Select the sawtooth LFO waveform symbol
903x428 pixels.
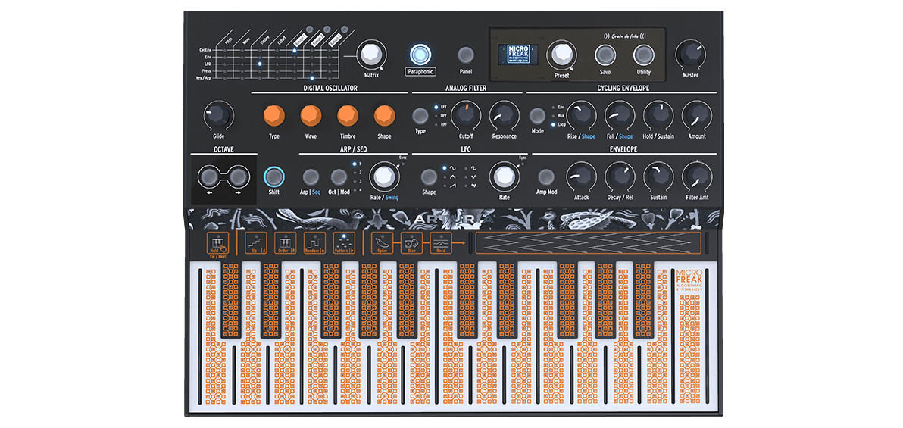pos(453,186)
